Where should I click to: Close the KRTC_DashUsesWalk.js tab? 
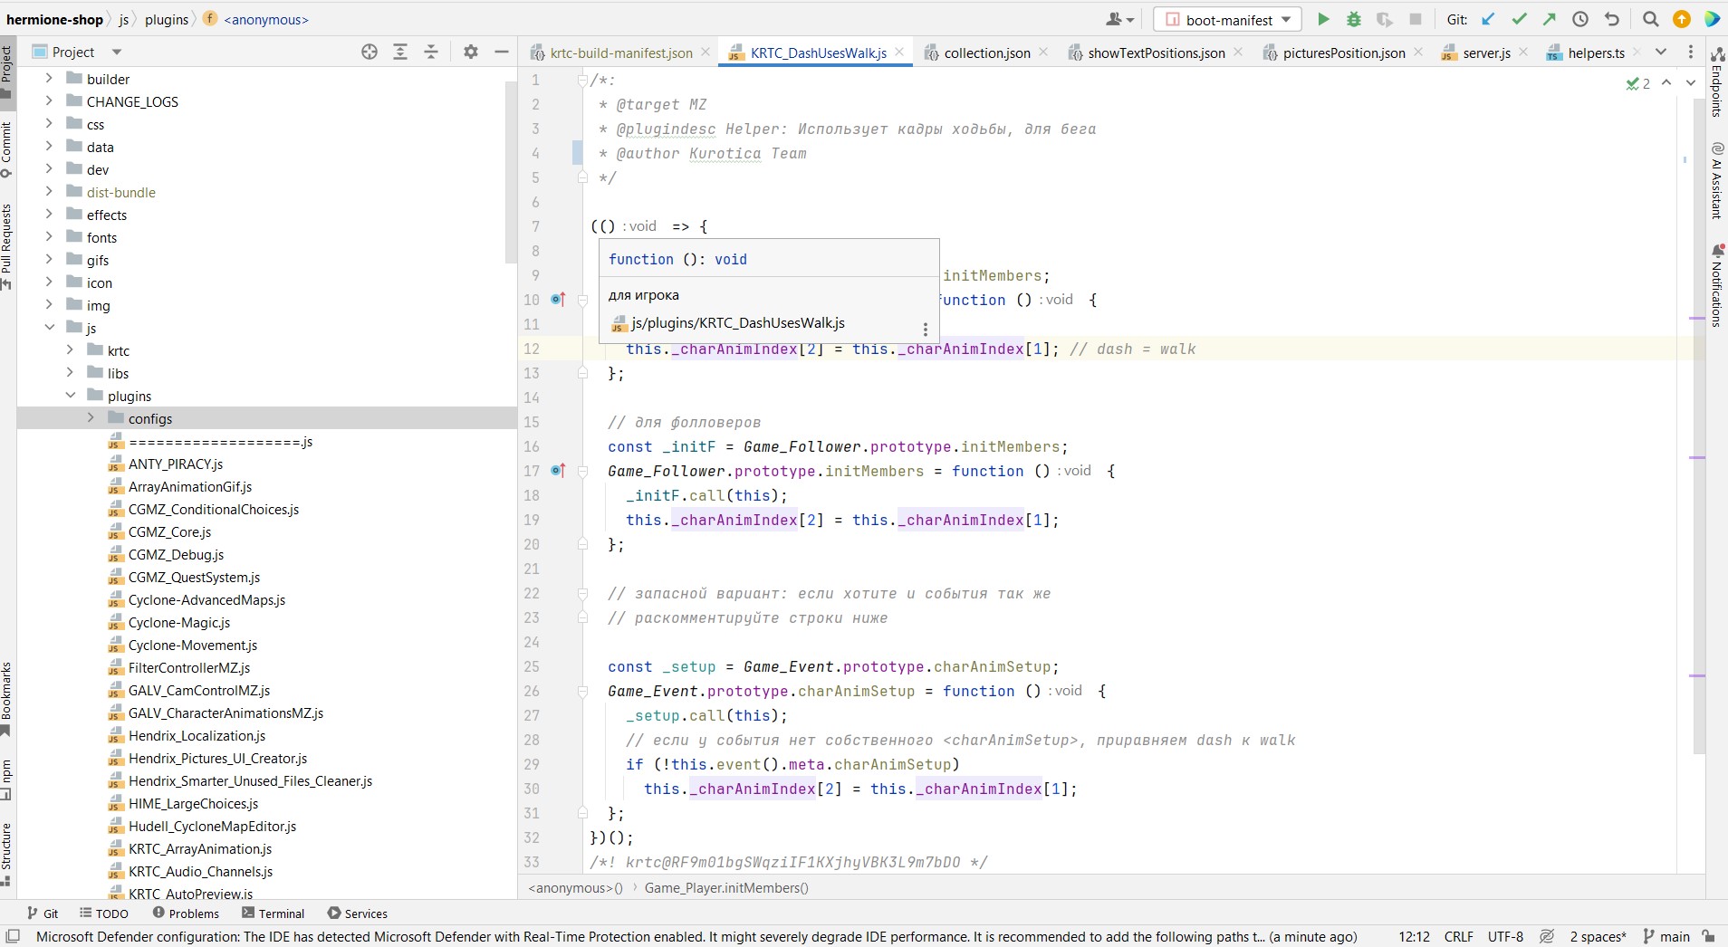(899, 53)
